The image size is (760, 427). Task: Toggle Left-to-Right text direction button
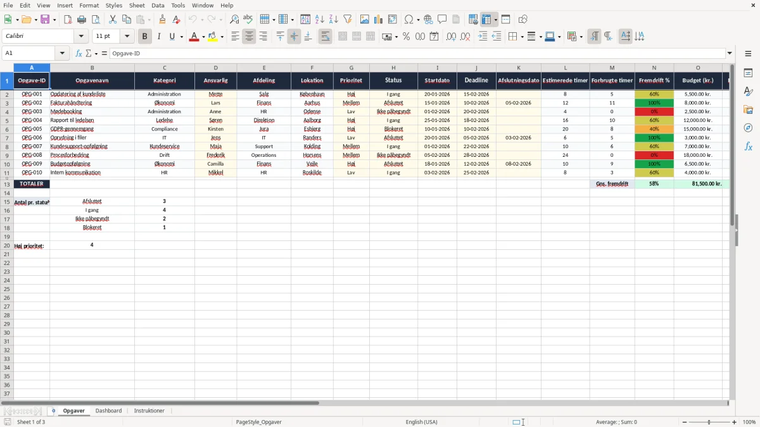tap(594, 37)
